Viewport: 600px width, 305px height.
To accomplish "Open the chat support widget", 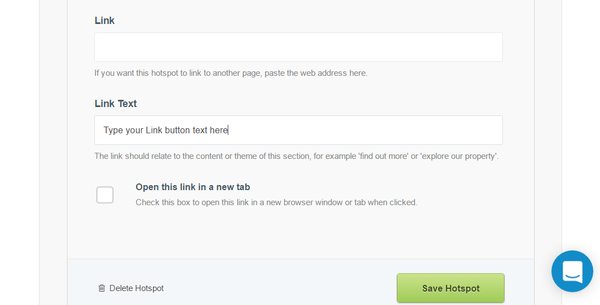I will click(572, 271).
